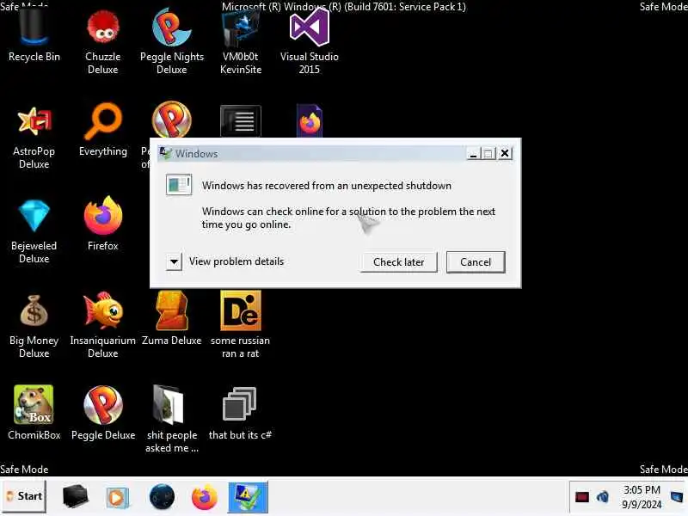Click the 'Windows has recovered from an unexpected shutdown' text
The height and width of the screenshot is (516, 688).
click(x=327, y=186)
